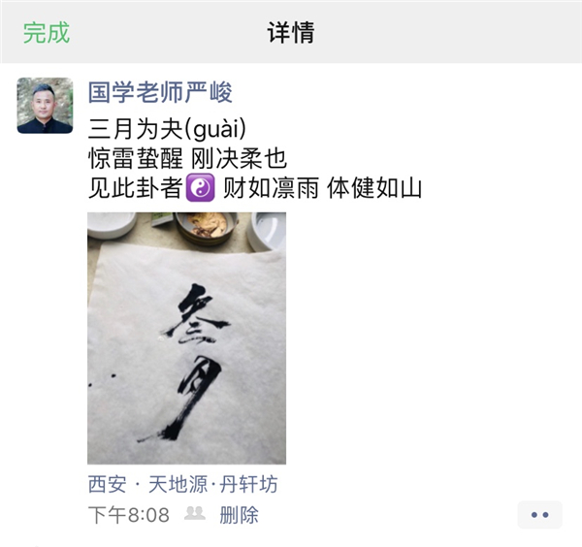Open the poster's profile avatar
This screenshot has height=547, width=582.
click(45, 106)
